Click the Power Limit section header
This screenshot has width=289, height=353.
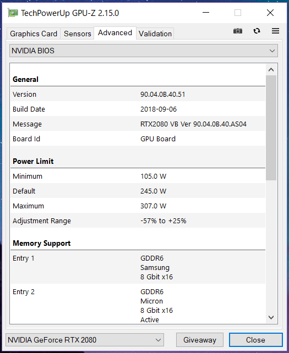(x=33, y=161)
